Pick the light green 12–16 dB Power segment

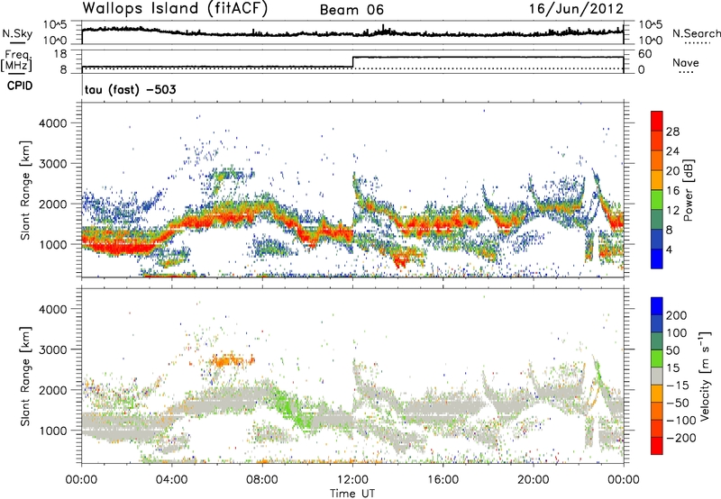click(x=657, y=200)
